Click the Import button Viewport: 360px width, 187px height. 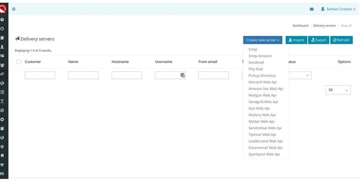tap(296, 40)
